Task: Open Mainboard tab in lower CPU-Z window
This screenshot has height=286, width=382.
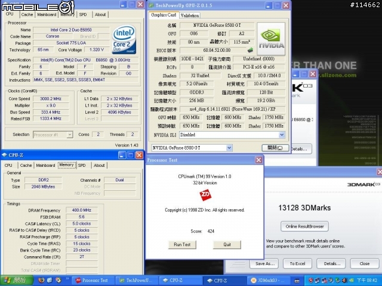Action: pos(45,166)
